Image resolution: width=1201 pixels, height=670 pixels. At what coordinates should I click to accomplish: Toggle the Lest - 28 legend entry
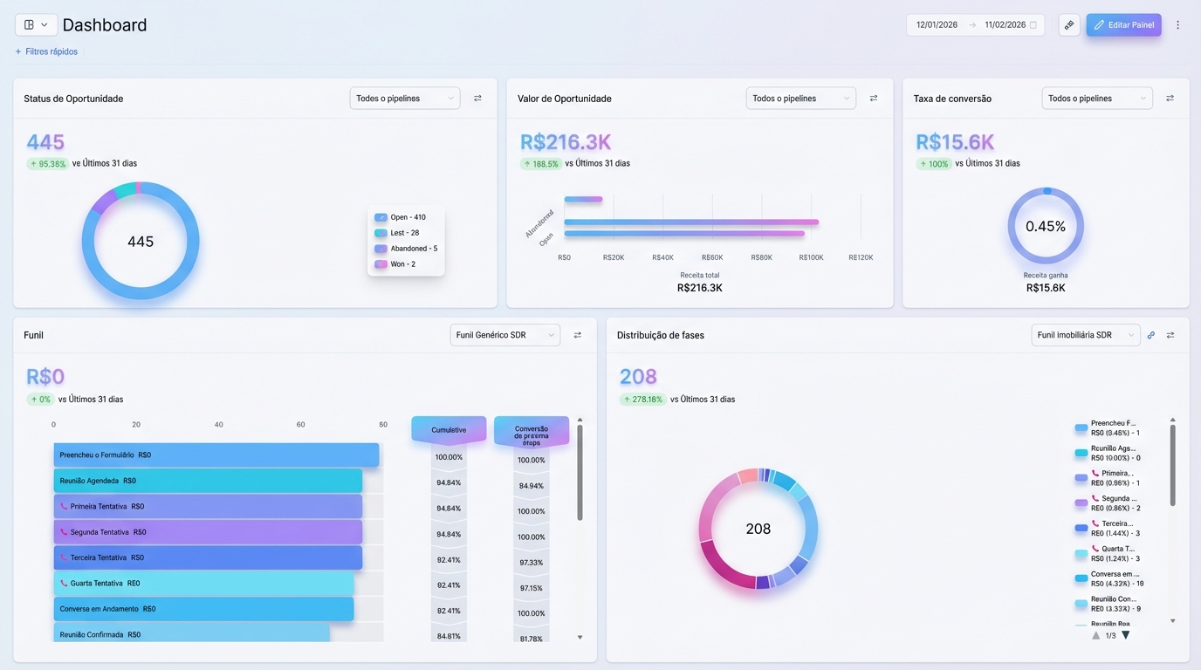point(396,233)
